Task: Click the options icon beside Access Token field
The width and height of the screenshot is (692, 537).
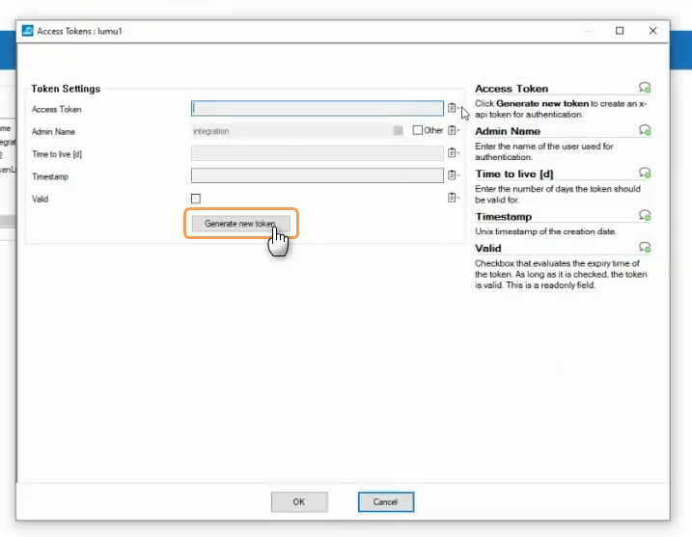Action: [x=452, y=109]
